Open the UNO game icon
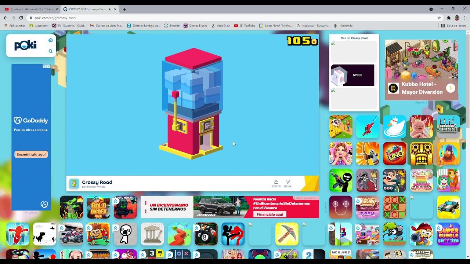The image size is (470, 264). [395, 154]
